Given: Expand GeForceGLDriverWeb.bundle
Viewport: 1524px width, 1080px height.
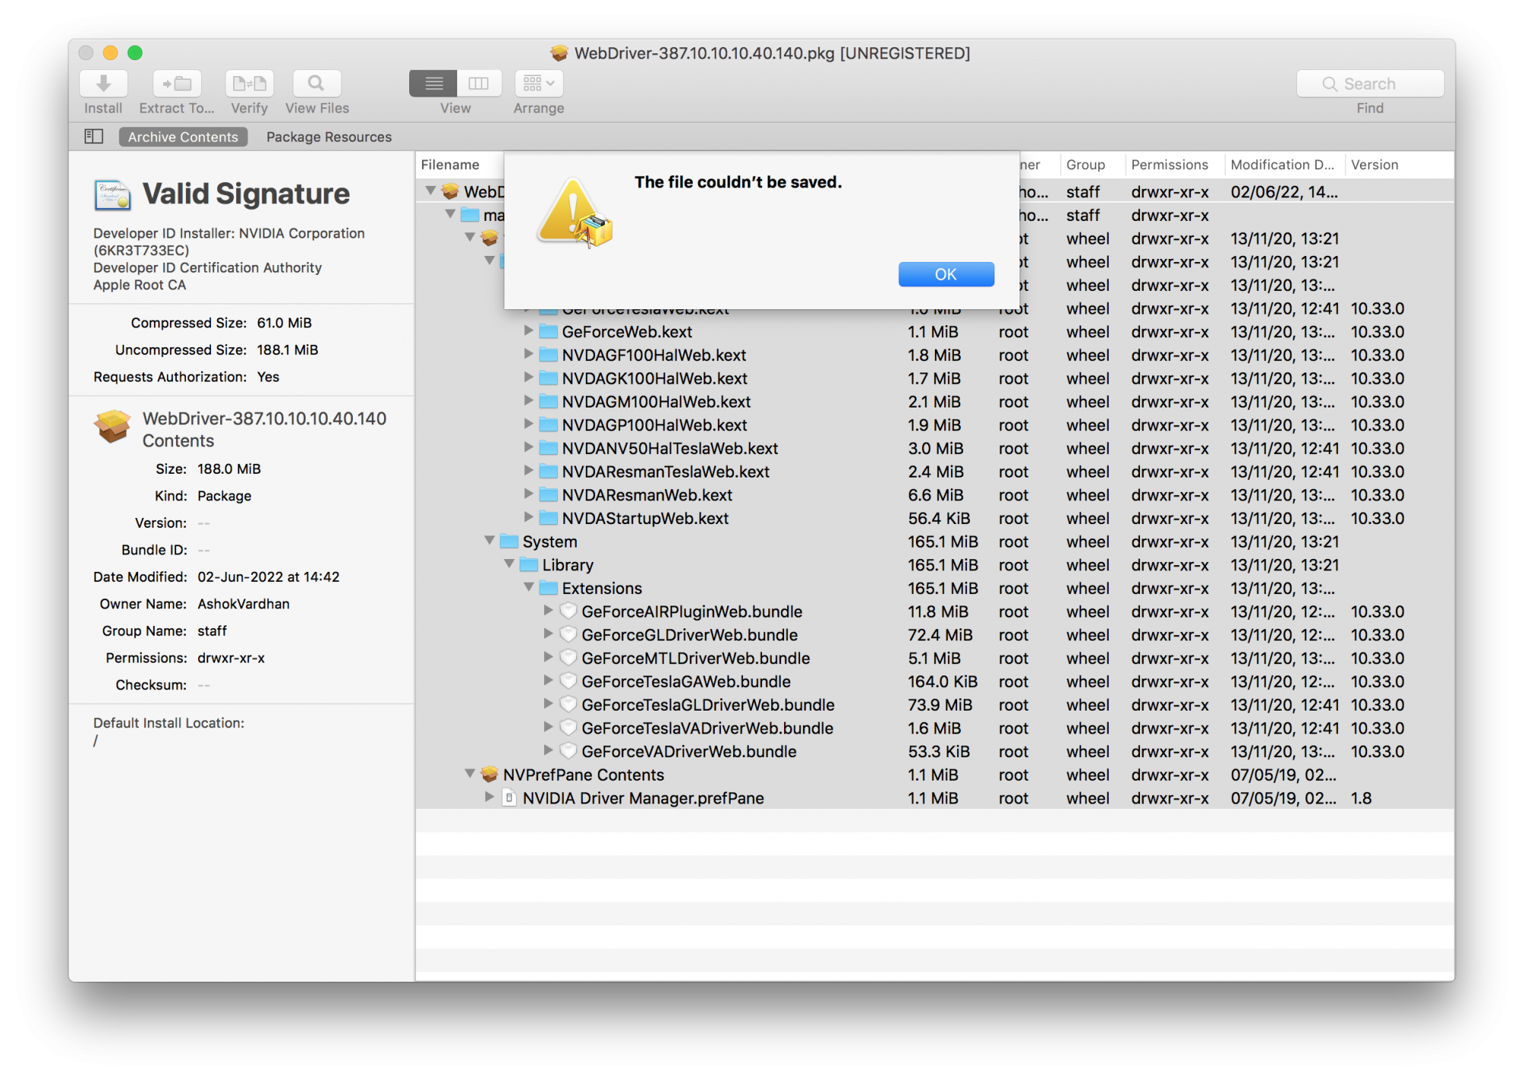Looking at the screenshot, I should click(548, 634).
